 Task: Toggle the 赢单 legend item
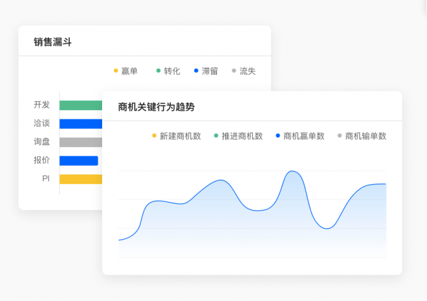pos(126,71)
